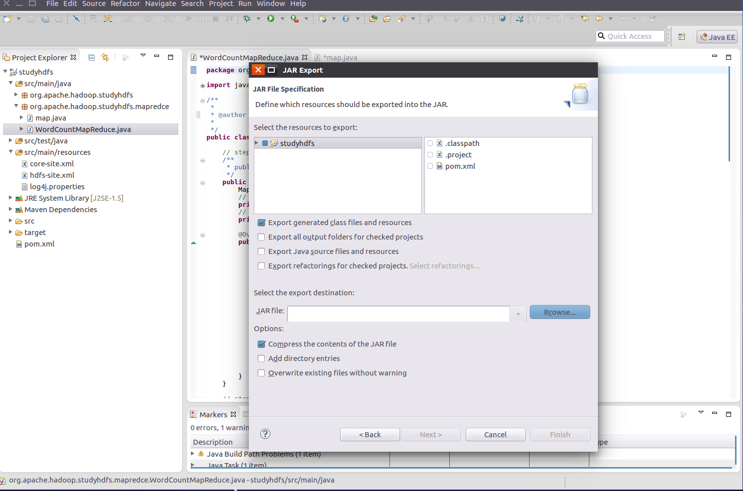Toggle studyhdfs project checkbox in export tree
Image resolution: width=743 pixels, height=491 pixels.
265,143
